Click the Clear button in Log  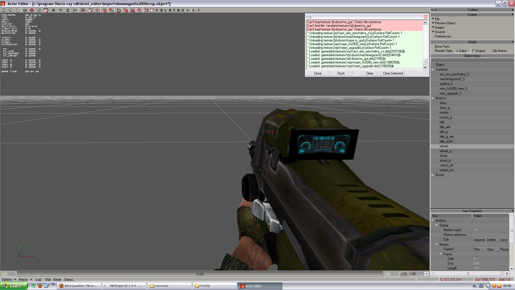click(370, 73)
